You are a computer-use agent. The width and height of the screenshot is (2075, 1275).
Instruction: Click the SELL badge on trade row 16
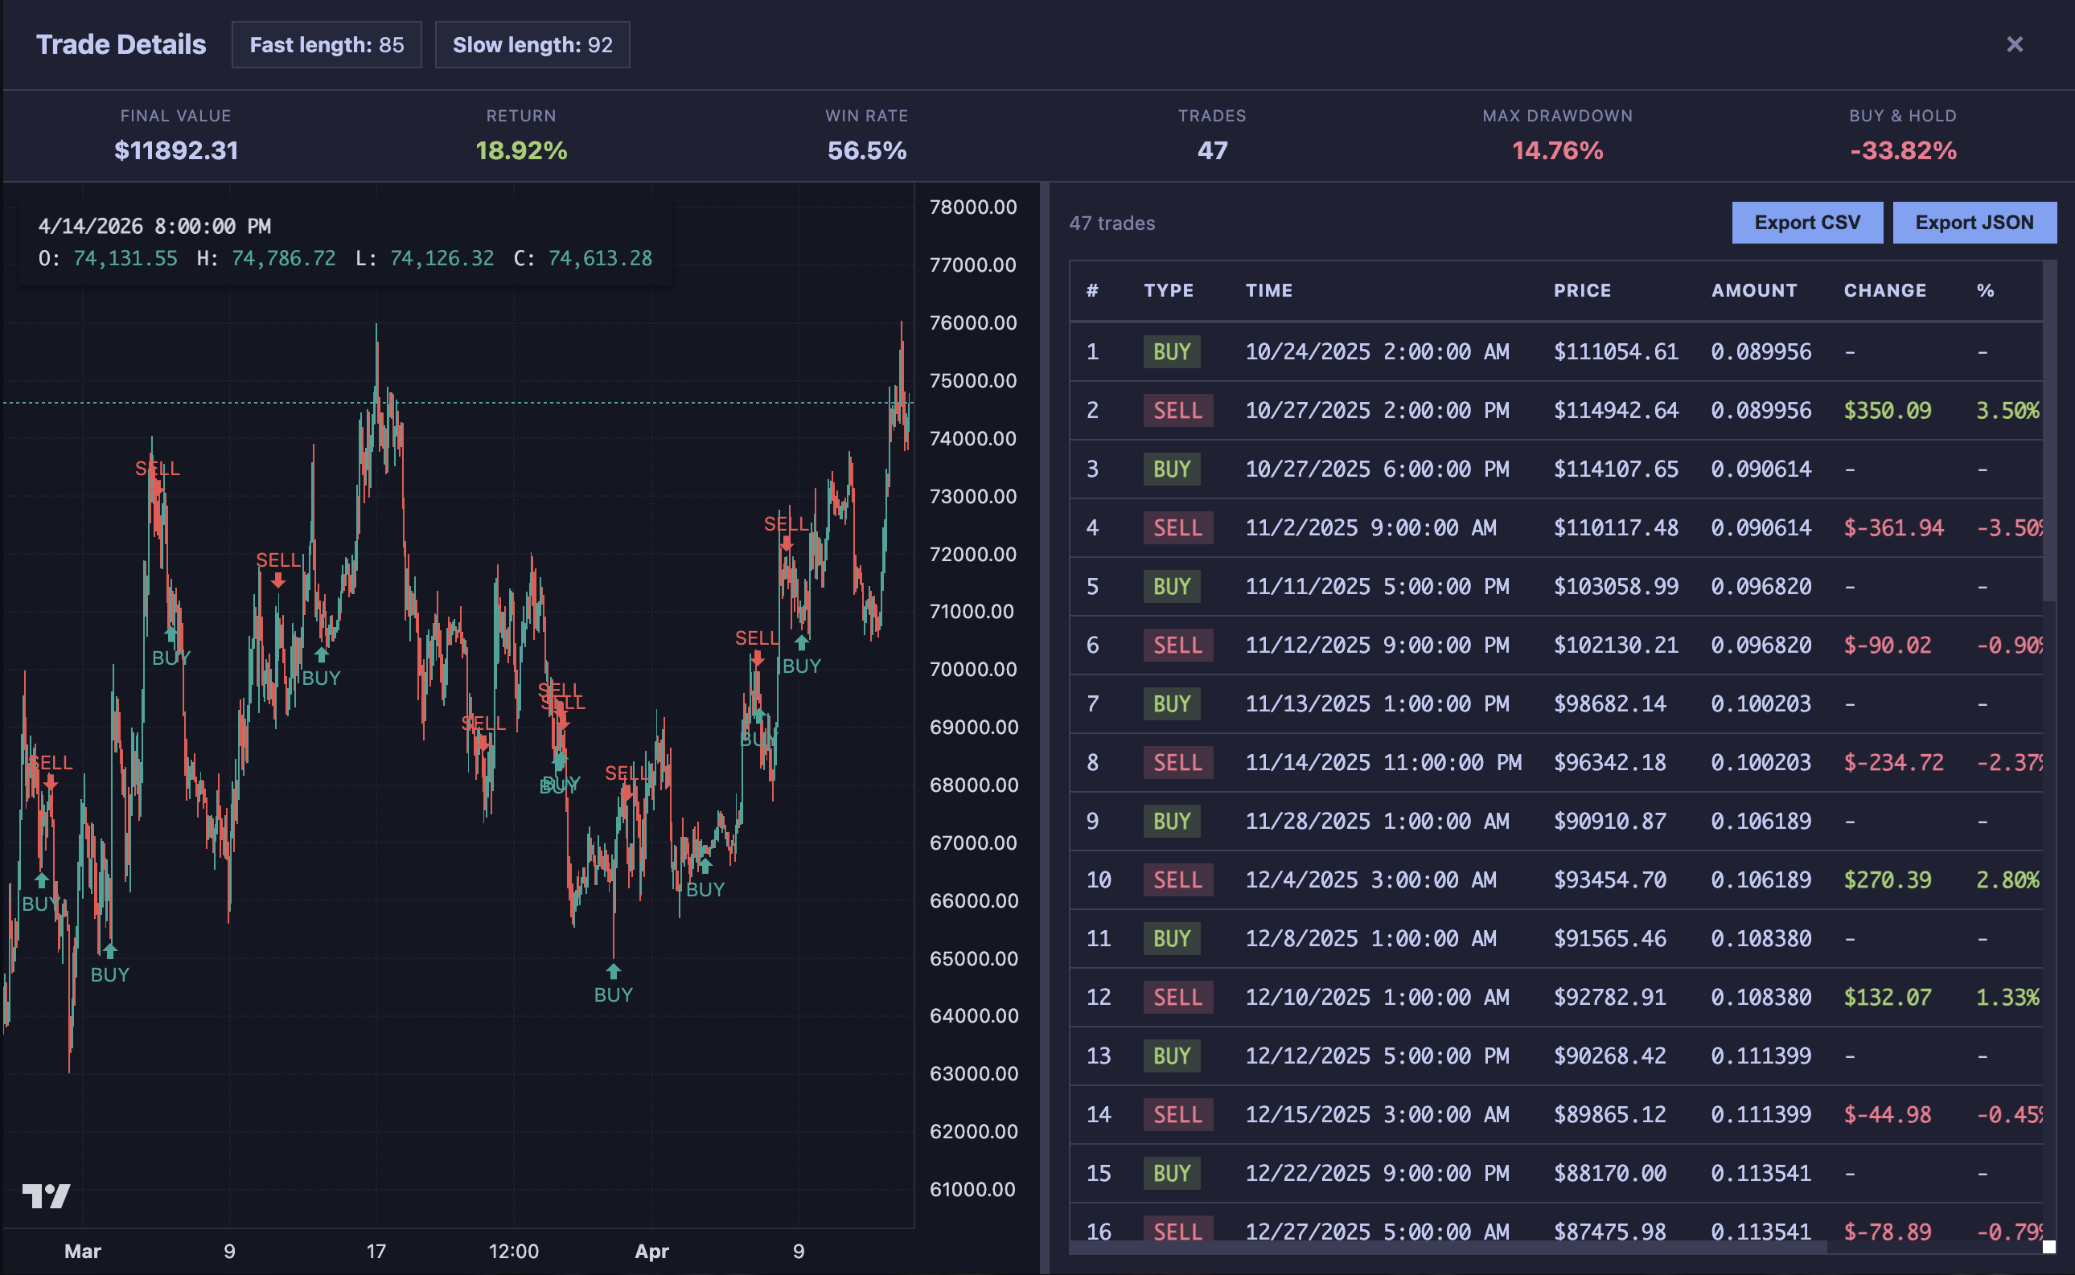(1178, 1231)
